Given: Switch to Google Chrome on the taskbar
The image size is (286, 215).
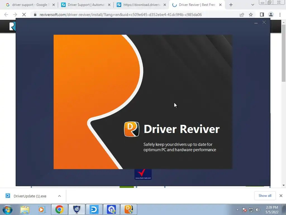Looking at the screenshot, I should [59, 209].
